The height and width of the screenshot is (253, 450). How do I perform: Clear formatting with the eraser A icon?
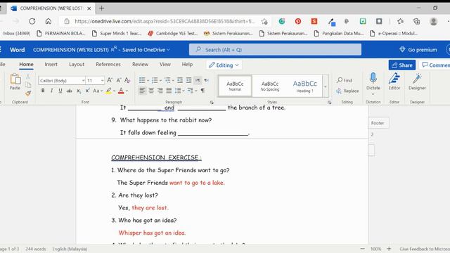tap(127, 80)
